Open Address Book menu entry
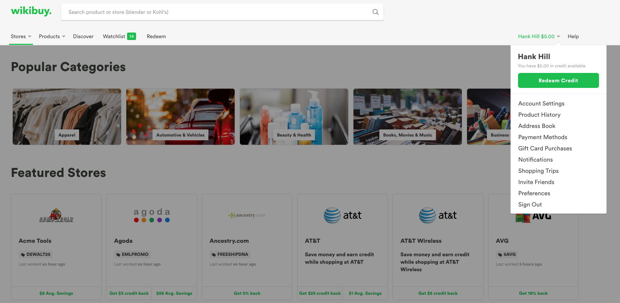Image resolution: width=620 pixels, height=303 pixels. click(537, 126)
